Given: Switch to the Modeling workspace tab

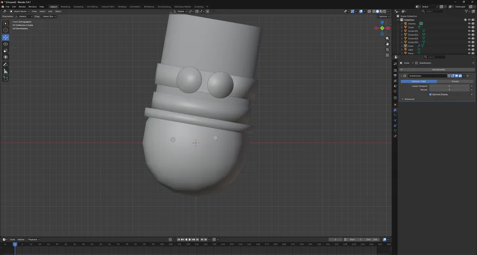Looking at the screenshot, I should point(65,7).
